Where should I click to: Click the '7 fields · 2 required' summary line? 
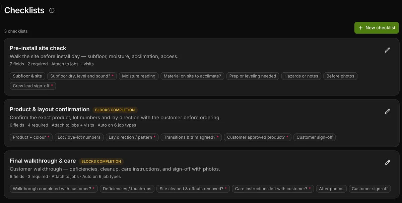point(52,64)
